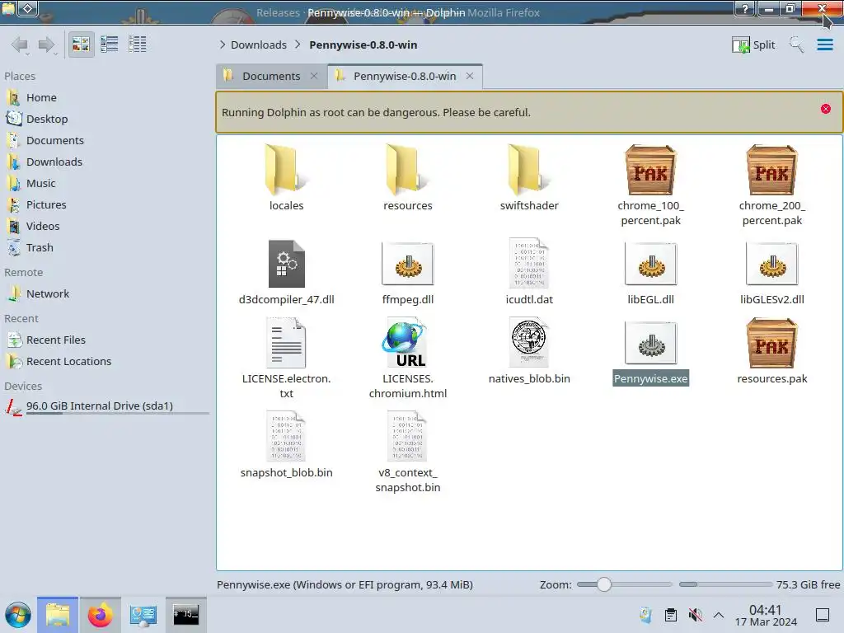
Task: Click Pennywise-0.8.0-win breadcrumb
Action: pyautogui.click(x=363, y=45)
